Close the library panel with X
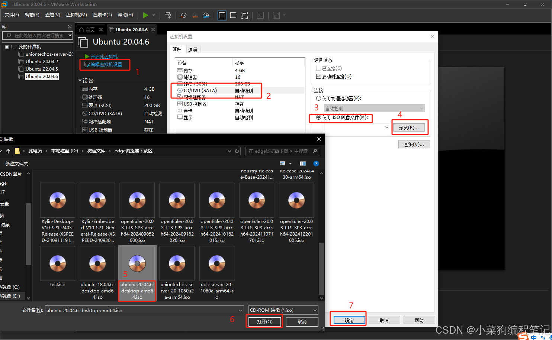Screen dimensions: 552x340 70,27
